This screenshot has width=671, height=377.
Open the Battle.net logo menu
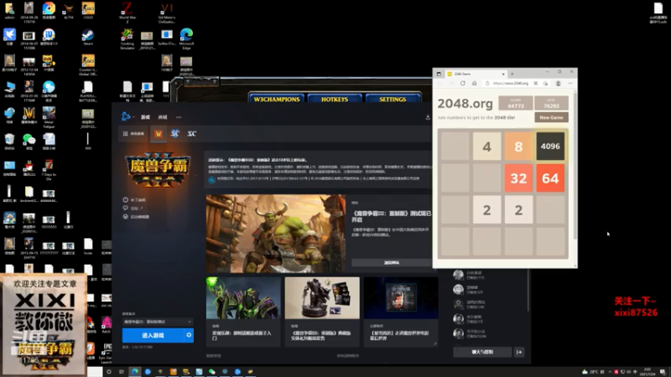coord(127,116)
